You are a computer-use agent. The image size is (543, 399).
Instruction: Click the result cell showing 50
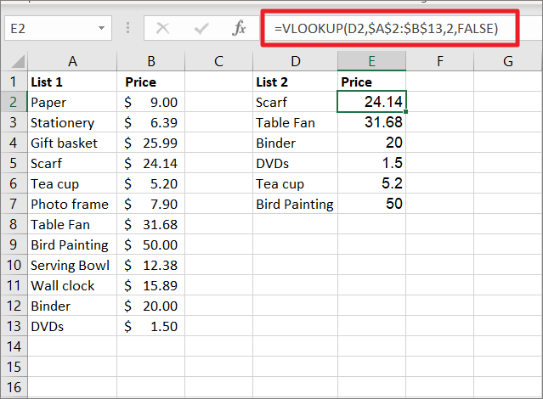372,204
